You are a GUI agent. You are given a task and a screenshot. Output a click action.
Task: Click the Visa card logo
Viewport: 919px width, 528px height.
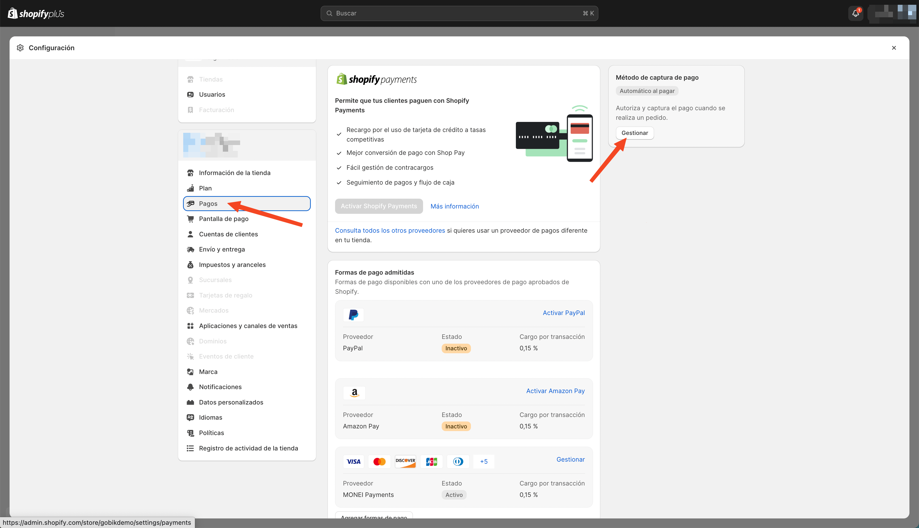(353, 462)
